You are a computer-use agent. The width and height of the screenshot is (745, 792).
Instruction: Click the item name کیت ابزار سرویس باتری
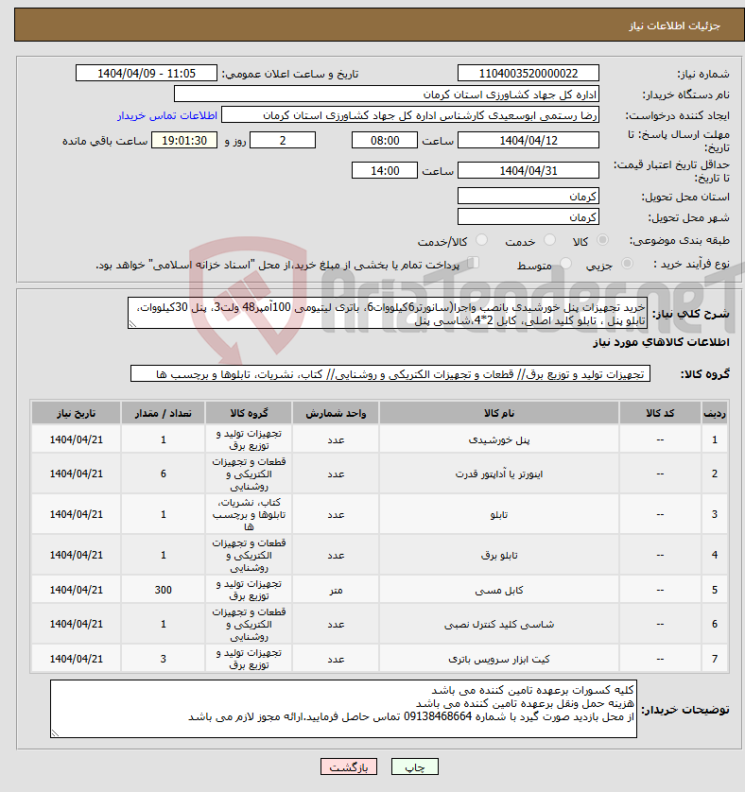[499, 659]
